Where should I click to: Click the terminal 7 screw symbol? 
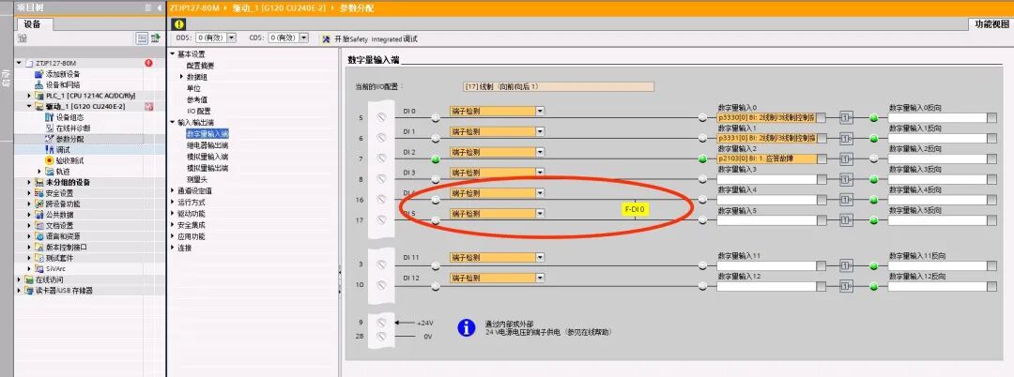click(381, 158)
